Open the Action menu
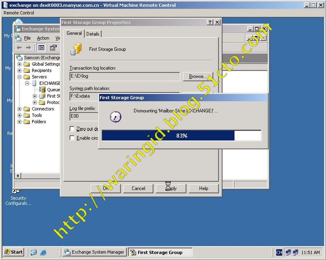Viewport: 326px width, 260px height. (43, 38)
